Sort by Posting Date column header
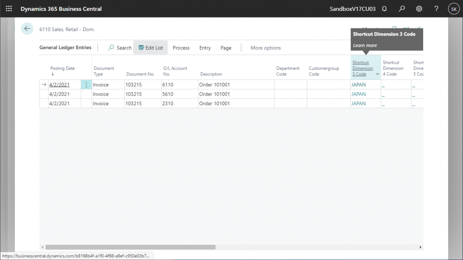Viewport: 463px width, 260px height. coord(62,69)
